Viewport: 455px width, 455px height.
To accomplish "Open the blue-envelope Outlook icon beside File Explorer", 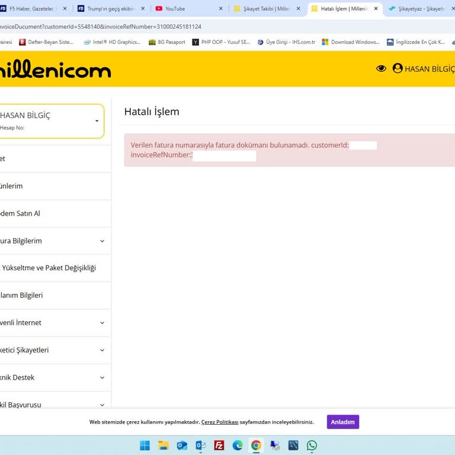I will [x=182, y=445].
